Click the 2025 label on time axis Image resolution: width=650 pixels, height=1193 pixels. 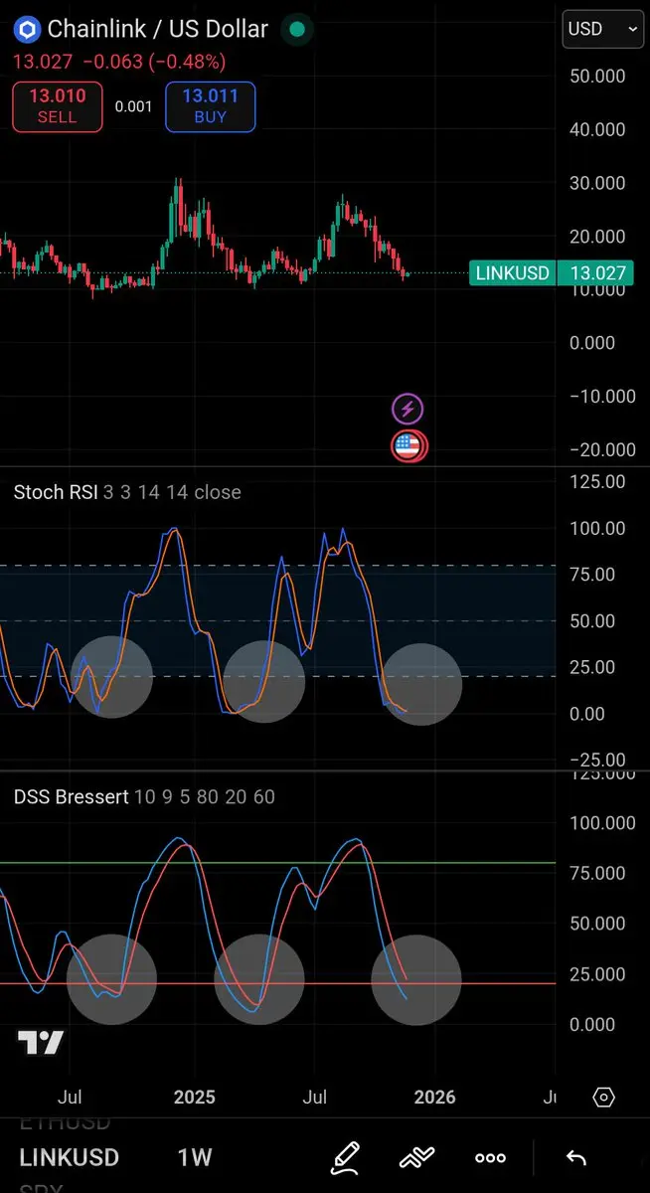194,1098
